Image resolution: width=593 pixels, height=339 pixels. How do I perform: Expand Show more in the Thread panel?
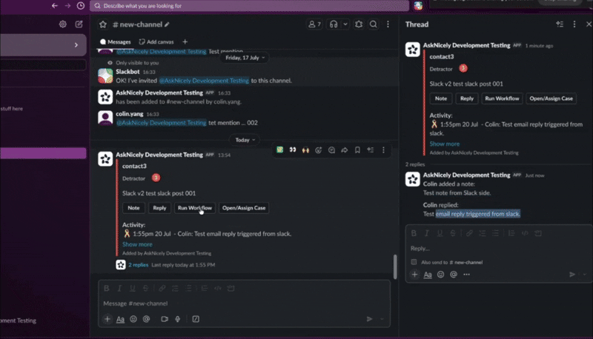tap(445, 144)
